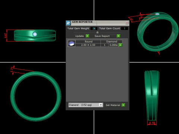
Task: Click the Set Material label
Action: point(113,105)
